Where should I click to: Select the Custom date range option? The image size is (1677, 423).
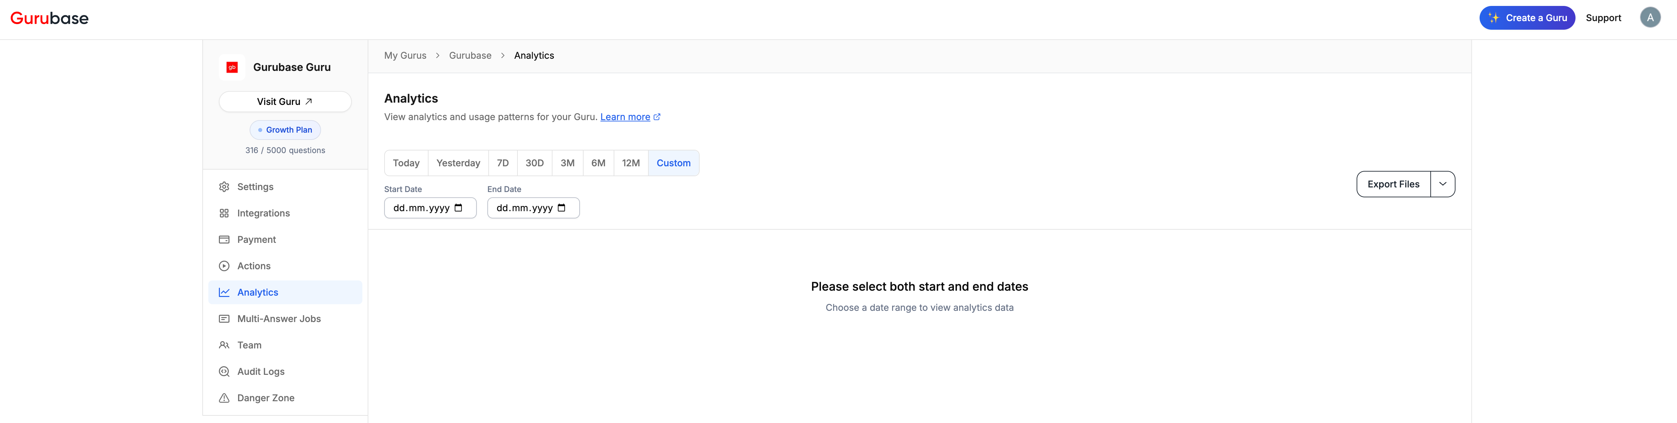pyautogui.click(x=674, y=163)
